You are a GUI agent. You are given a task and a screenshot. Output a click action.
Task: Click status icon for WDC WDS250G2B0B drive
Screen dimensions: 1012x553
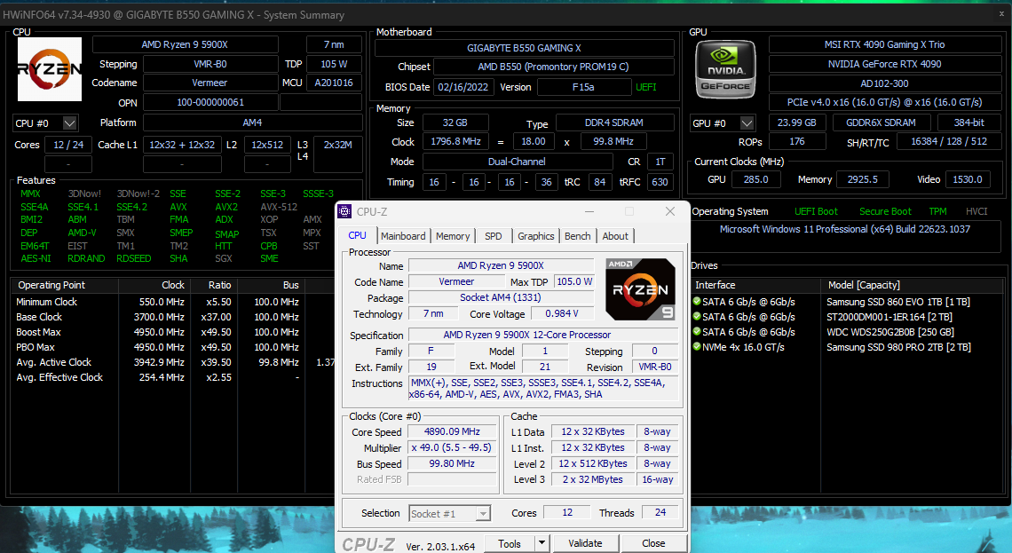pos(697,332)
